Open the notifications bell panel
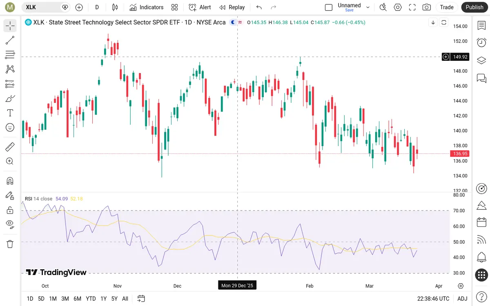The height and width of the screenshot is (306, 490). (x=481, y=257)
